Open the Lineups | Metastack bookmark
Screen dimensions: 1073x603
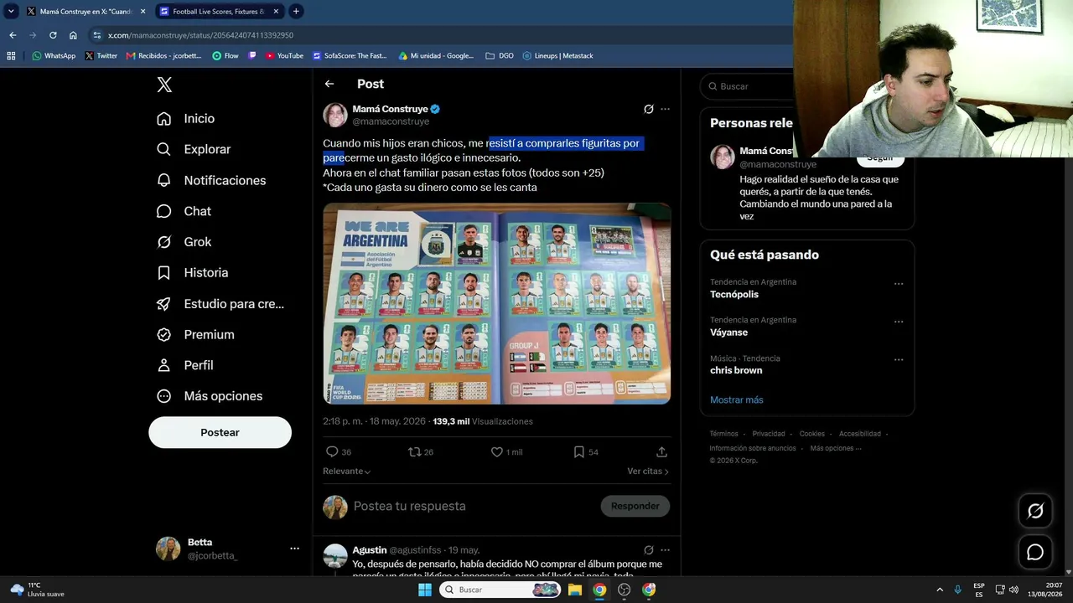click(x=557, y=56)
